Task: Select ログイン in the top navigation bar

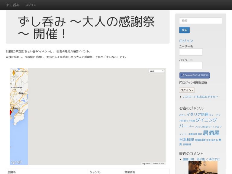Action: (x=31, y=5)
